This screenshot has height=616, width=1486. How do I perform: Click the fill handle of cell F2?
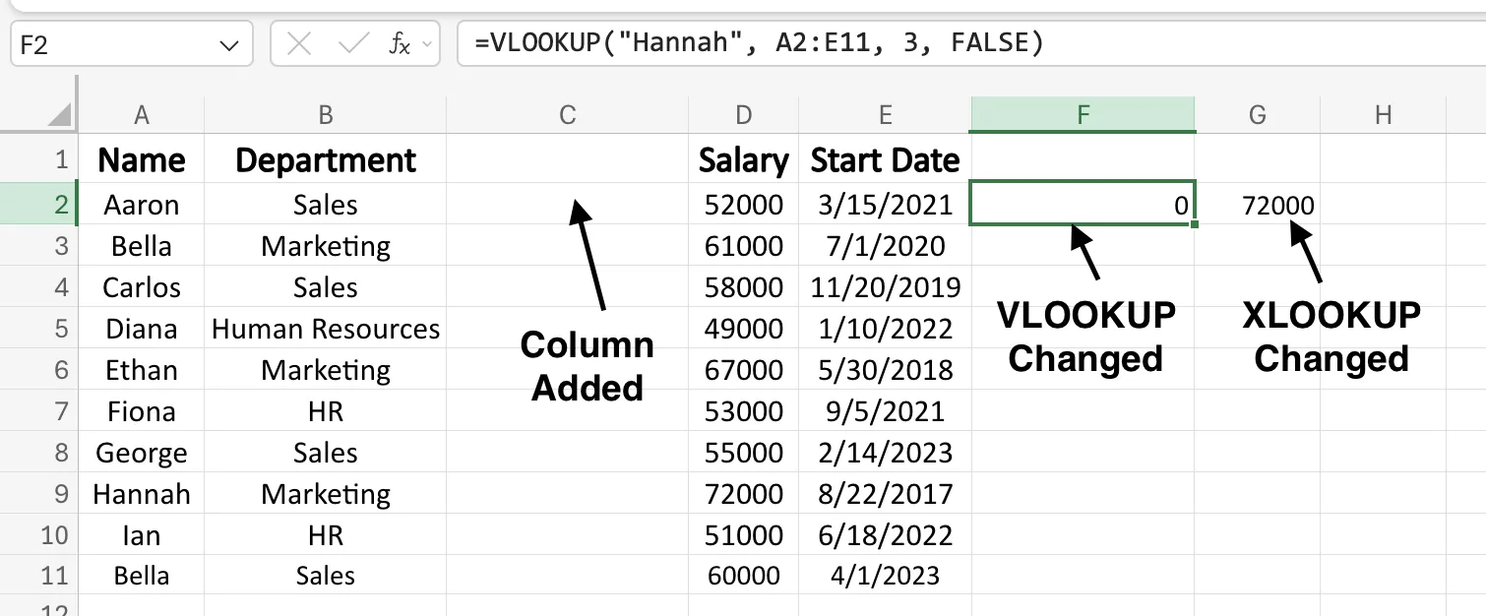pos(1195,225)
